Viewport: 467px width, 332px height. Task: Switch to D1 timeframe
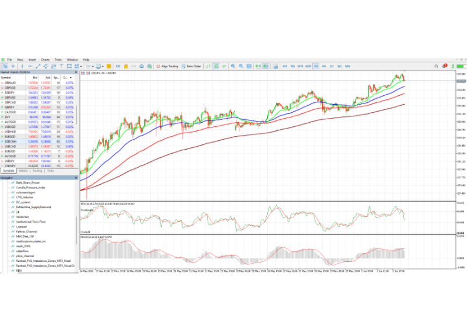332,66
